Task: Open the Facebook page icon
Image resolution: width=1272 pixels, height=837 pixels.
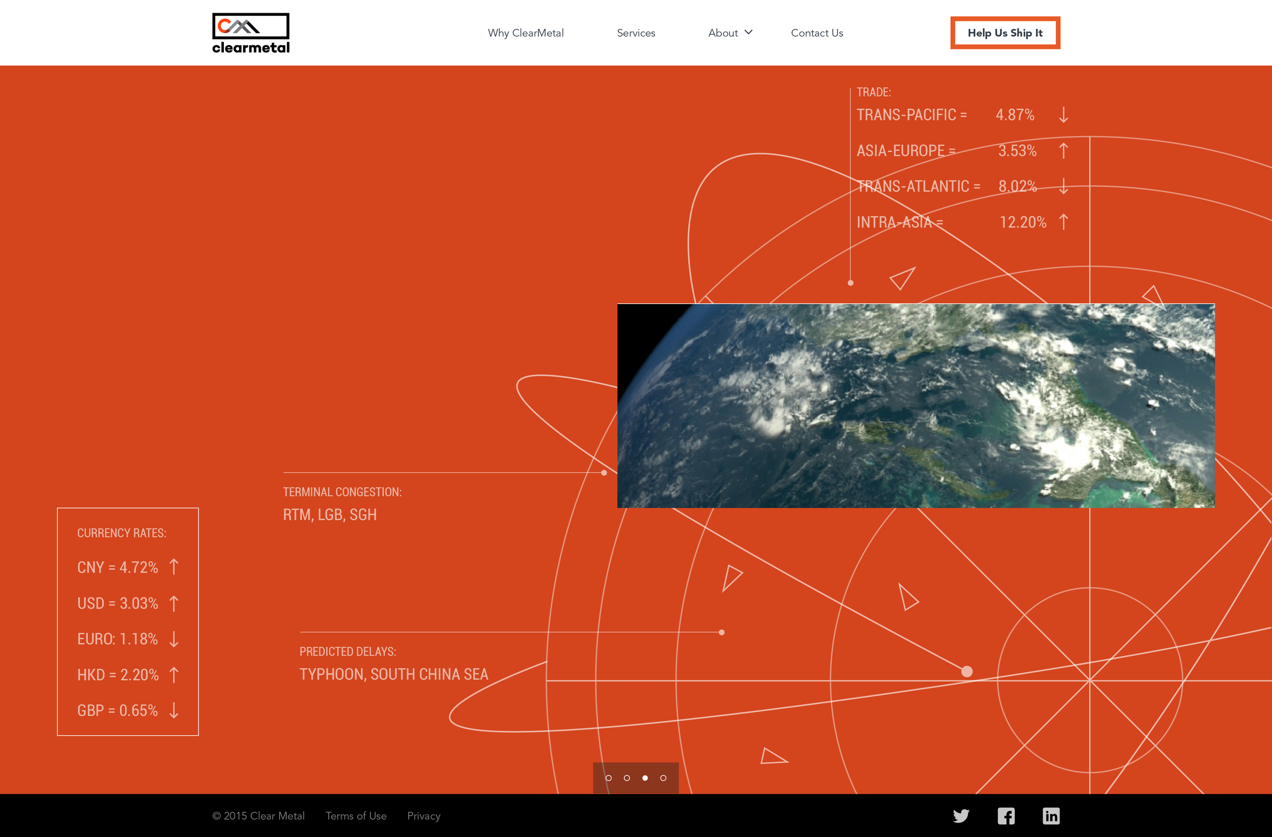Action: click(1006, 816)
